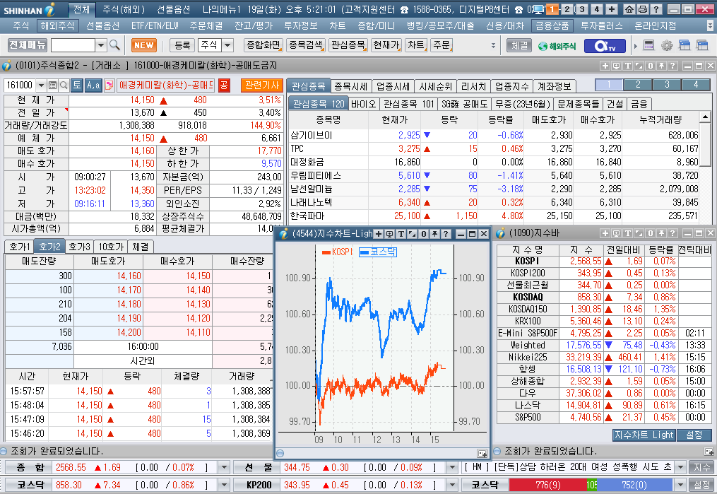Screen dimensions: 717x494
Task: Click the menu search input field
Action: (x=73, y=45)
